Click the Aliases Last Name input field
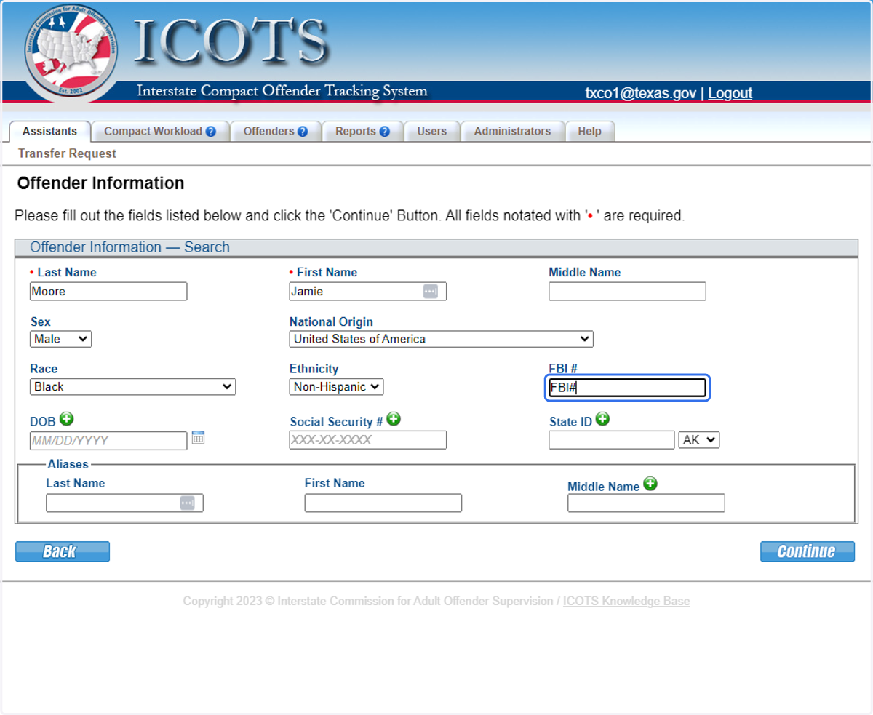The image size is (873, 715). point(124,503)
